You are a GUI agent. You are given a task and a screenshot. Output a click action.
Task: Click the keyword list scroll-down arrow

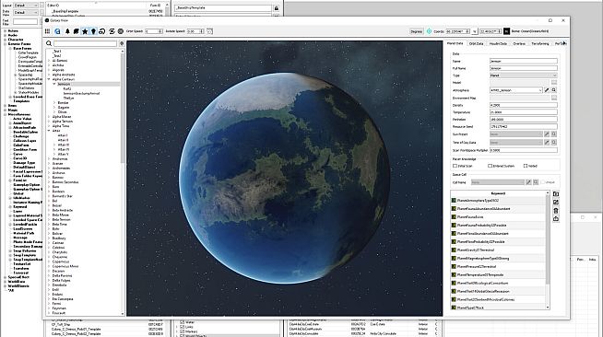point(548,308)
